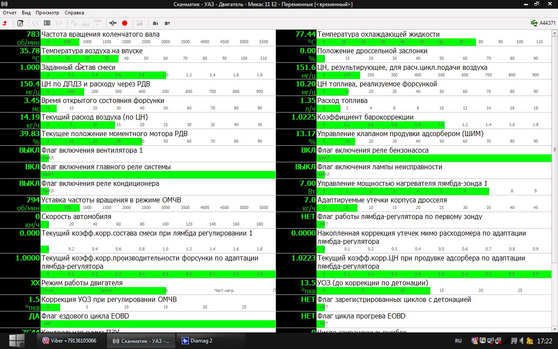Select row Флаг включения лампы неисправности
This screenshot has height=349, width=558.
point(414,171)
